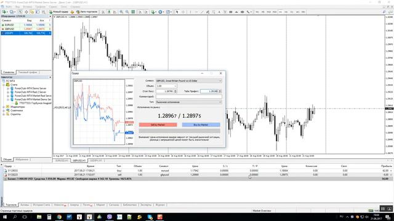Click the Stop Loss input field
The image size is (394, 221).
pos(164,91)
